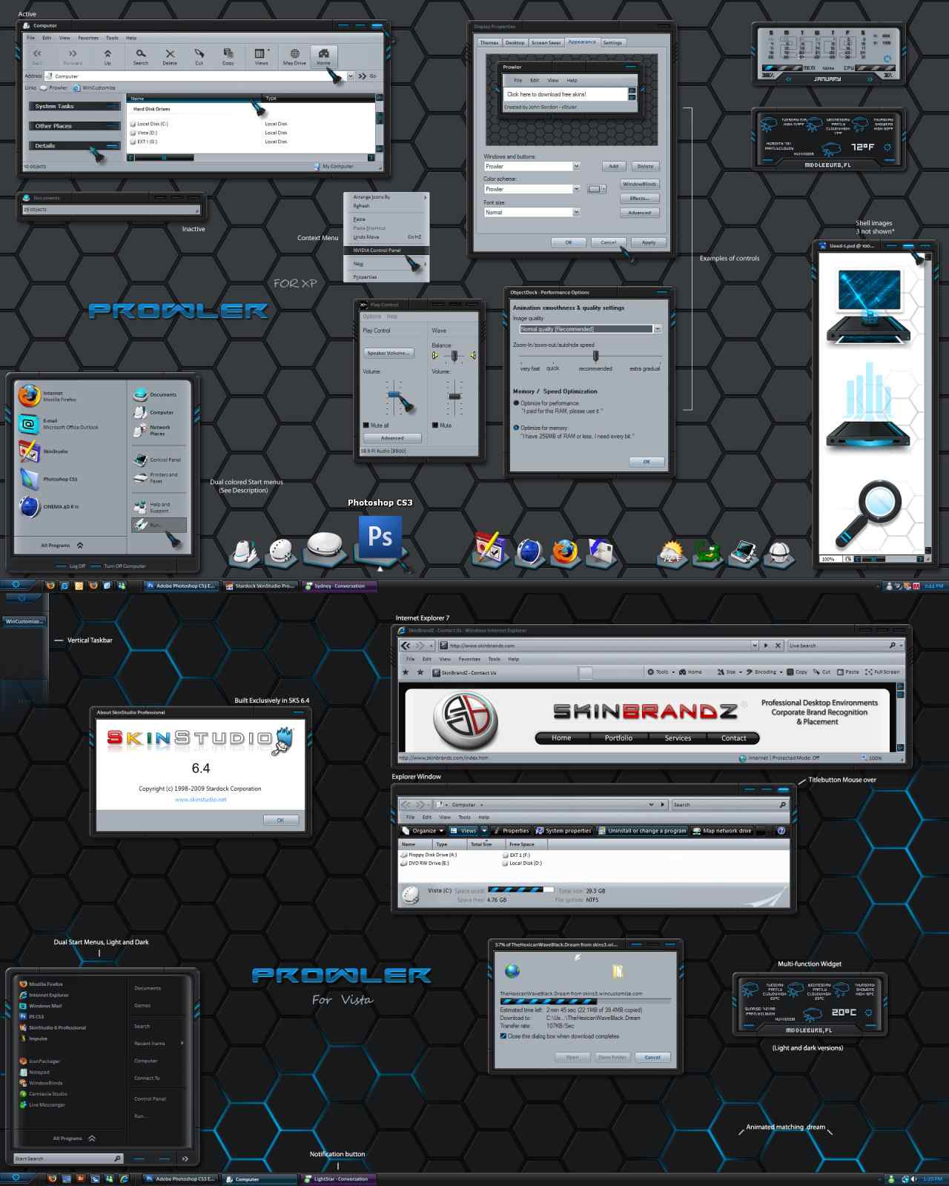
Task: Expand All Programs in XP start menu
Action: 62,546
